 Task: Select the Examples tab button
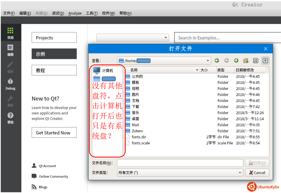tap(54, 54)
